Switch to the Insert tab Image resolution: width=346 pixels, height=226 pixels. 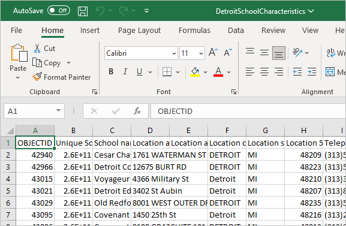click(90, 30)
